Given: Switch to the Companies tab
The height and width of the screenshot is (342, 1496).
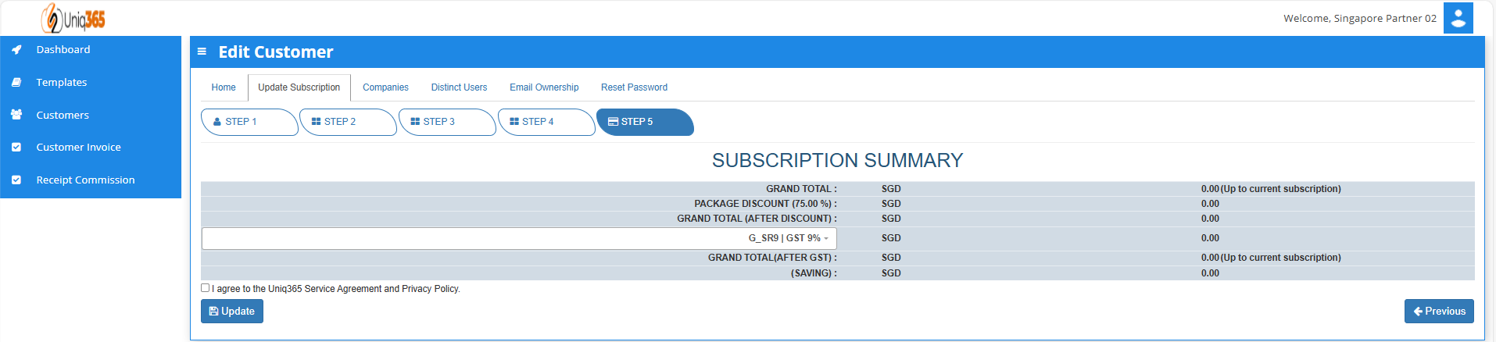Looking at the screenshot, I should (385, 87).
